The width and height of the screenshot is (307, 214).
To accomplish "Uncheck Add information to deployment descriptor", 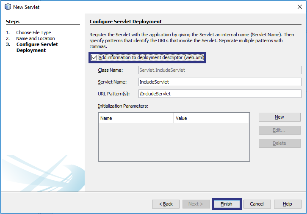I will [94, 58].
